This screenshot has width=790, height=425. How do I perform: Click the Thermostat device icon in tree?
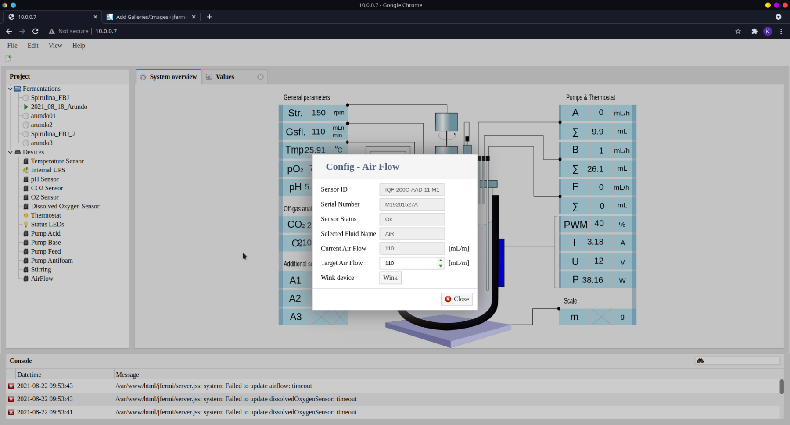tap(26, 215)
